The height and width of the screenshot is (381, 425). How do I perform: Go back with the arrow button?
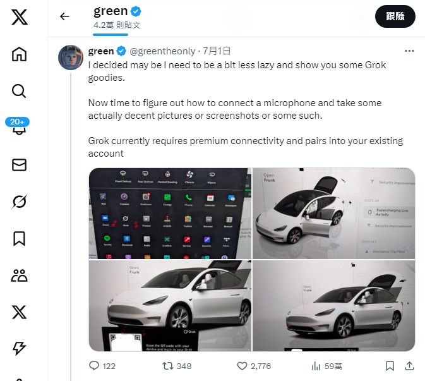(x=64, y=16)
